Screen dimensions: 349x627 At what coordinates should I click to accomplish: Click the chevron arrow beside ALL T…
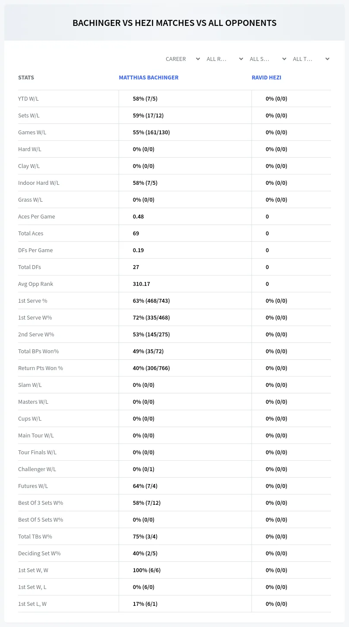[x=327, y=59]
